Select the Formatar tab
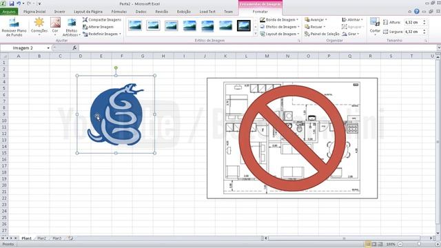441x248 pixels. 260,12
